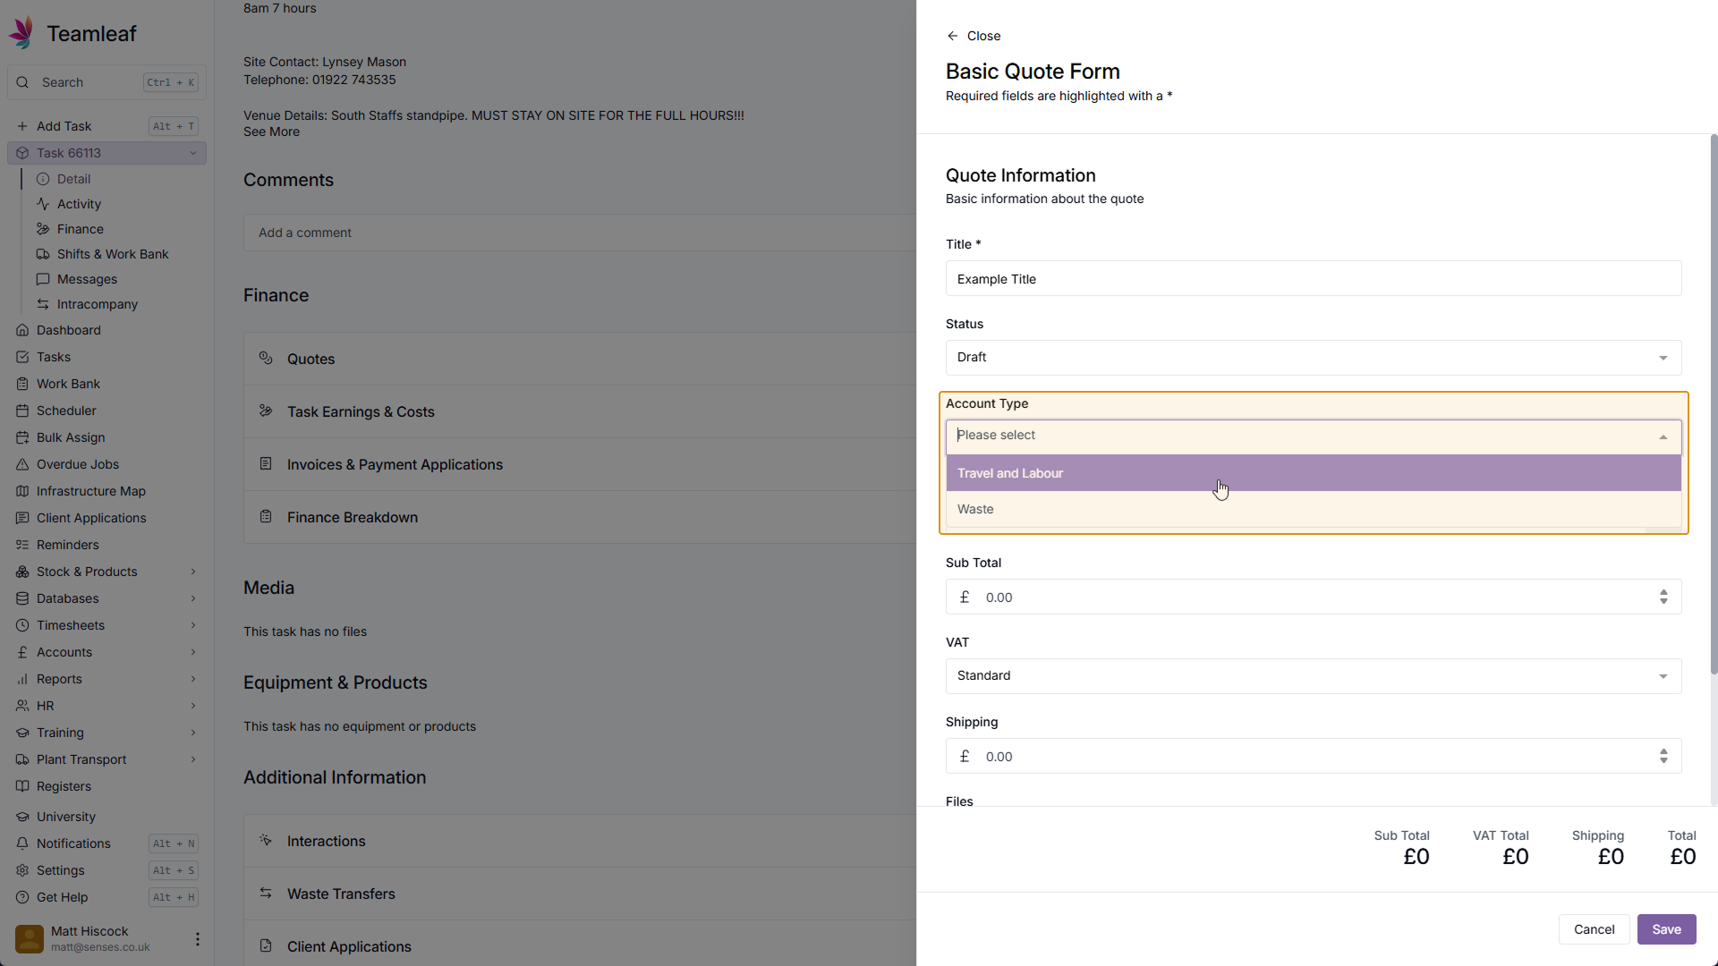The image size is (1718, 966).
Task: Click the Sub Total stepper arrows
Action: (x=1663, y=597)
